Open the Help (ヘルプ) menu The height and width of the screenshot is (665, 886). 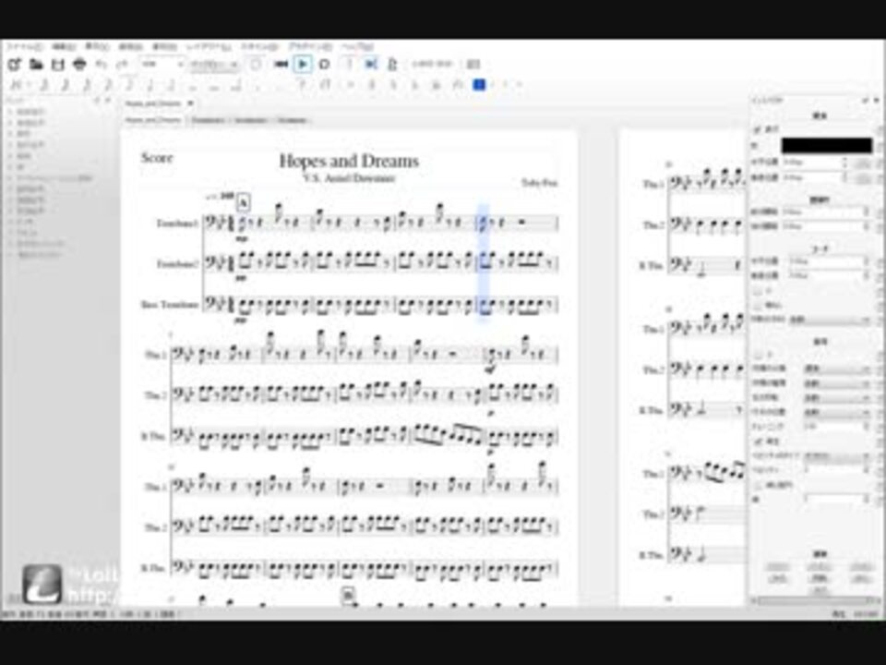(357, 47)
